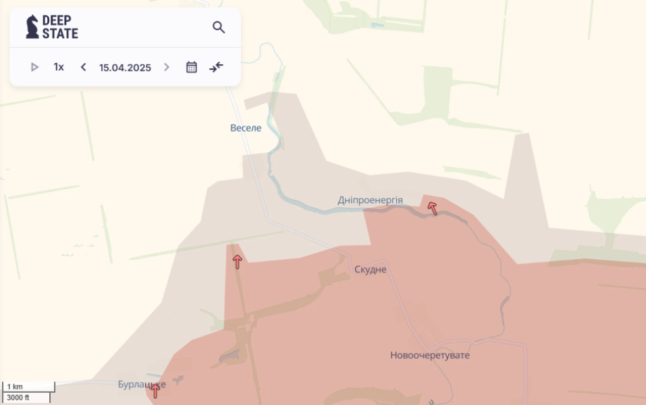Click the DeepState knight logo
The height and width of the screenshot is (405, 646).
tap(32, 27)
